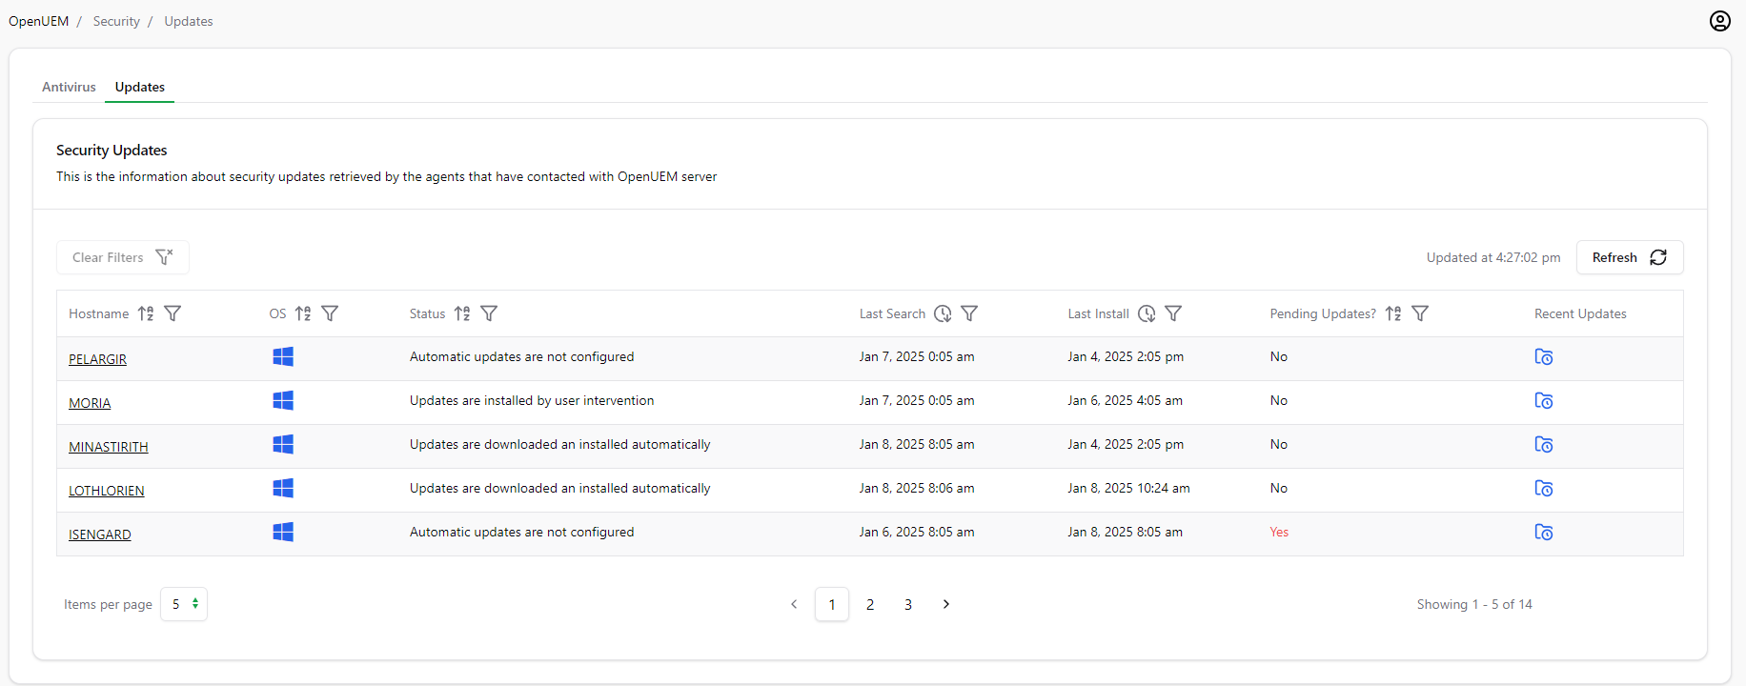View recent updates for MINASTIRITH
This screenshot has height=686, width=1746.
coord(1544,445)
